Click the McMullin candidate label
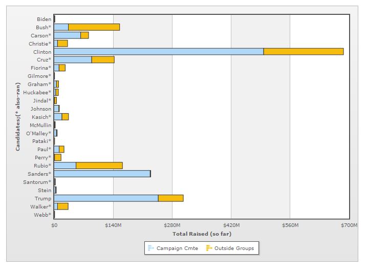The height and width of the screenshot is (270, 367). [x=40, y=125]
